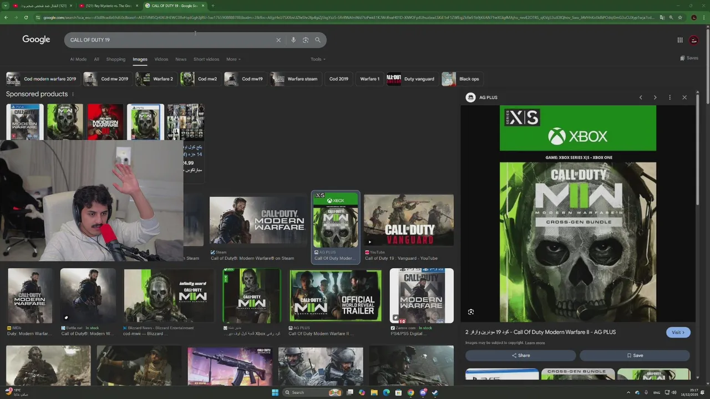The height and width of the screenshot is (399, 710).
Task: Start voice search with the microphone icon
Action: click(293, 40)
